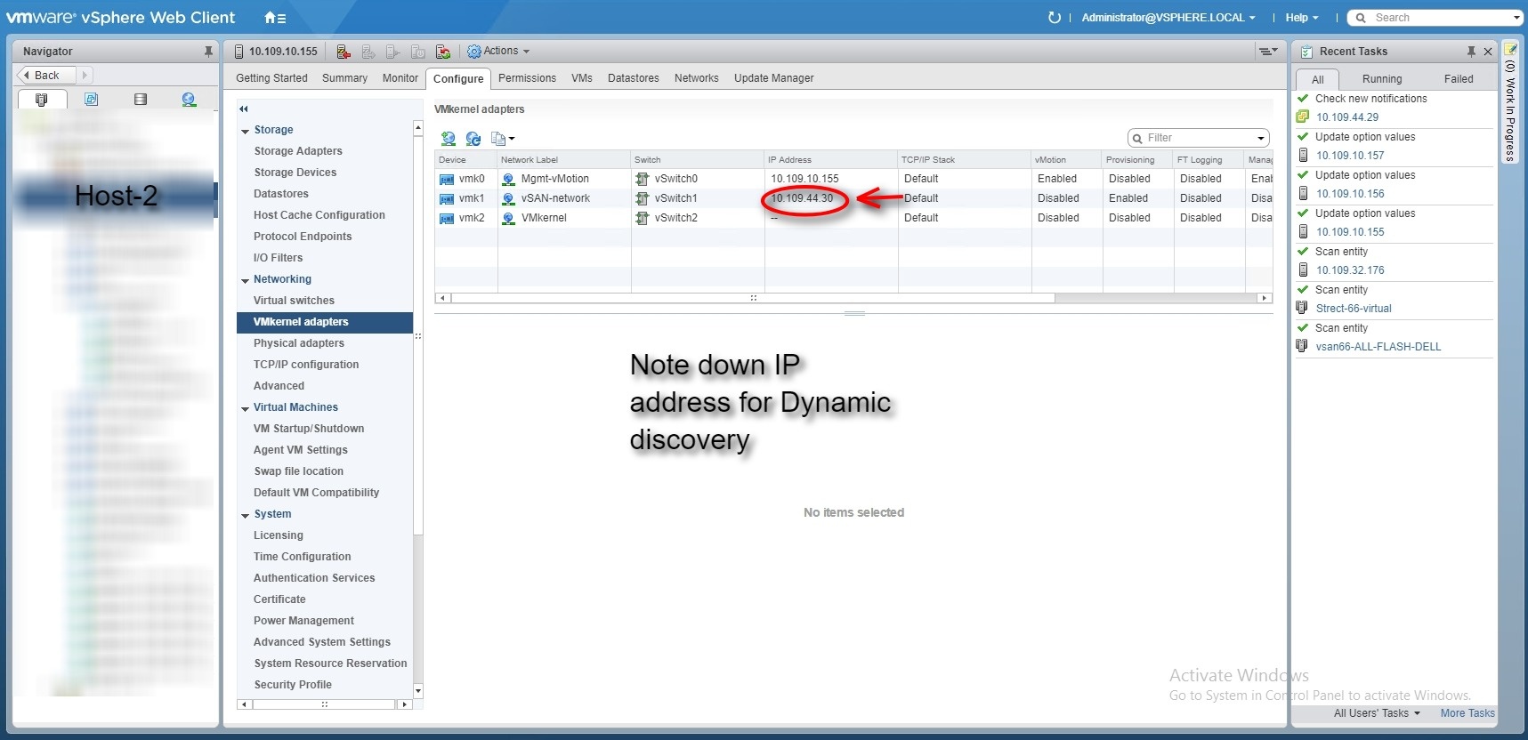This screenshot has height=740, width=1528.
Task: Click the Add host networking icon
Action: point(449,138)
